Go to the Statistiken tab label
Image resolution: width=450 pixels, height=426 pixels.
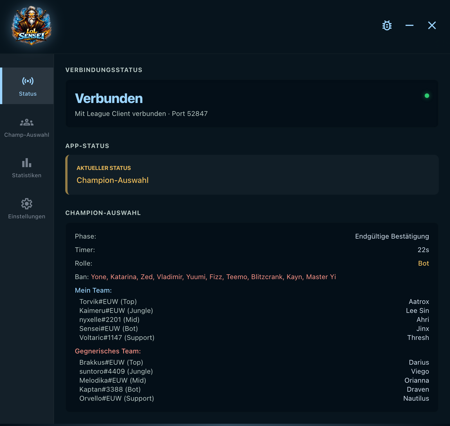pyautogui.click(x=27, y=175)
